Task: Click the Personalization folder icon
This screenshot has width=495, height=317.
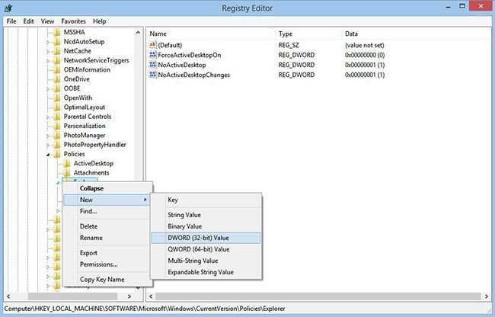Action: point(57,126)
